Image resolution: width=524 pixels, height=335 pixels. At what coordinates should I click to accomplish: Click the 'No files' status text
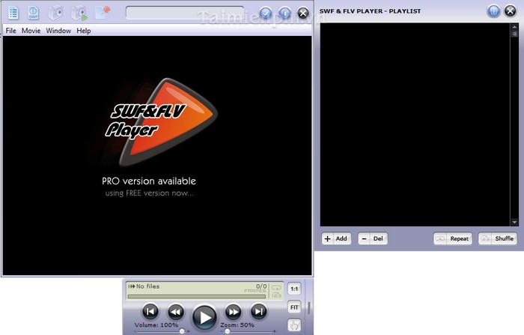(x=147, y=286)
